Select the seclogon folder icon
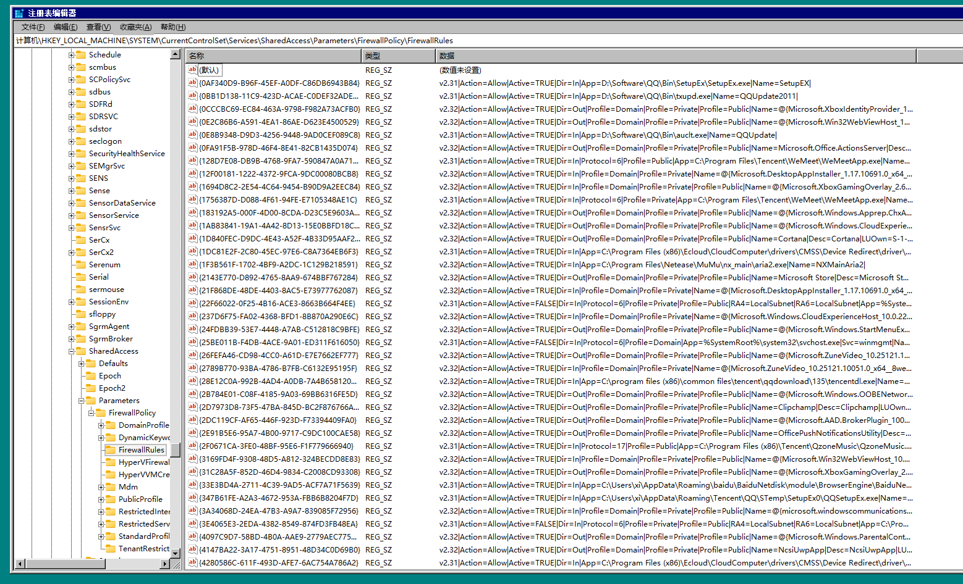 pyautogui.click(x=81, y=141)
